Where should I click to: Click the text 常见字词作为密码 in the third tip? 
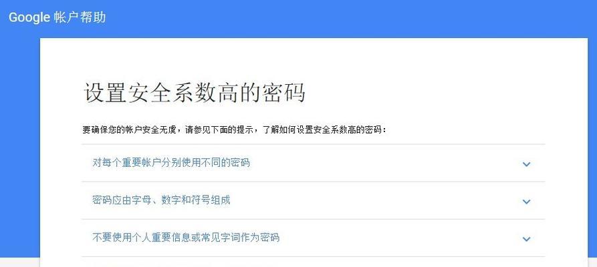(239, 238)
